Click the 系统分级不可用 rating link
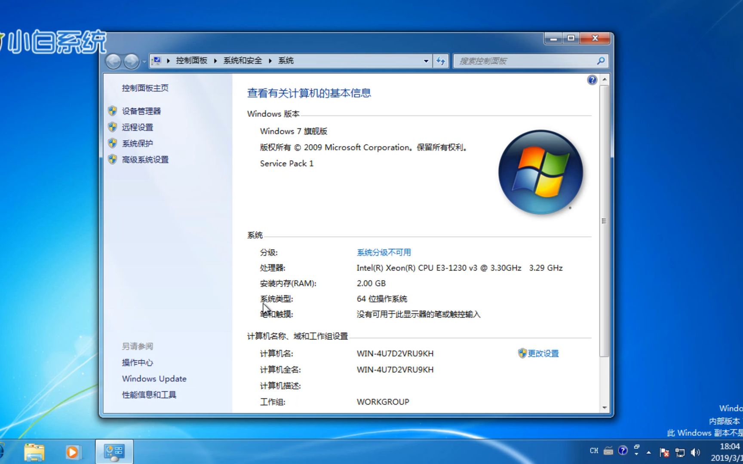743x464 pixels. coord(384,253)
